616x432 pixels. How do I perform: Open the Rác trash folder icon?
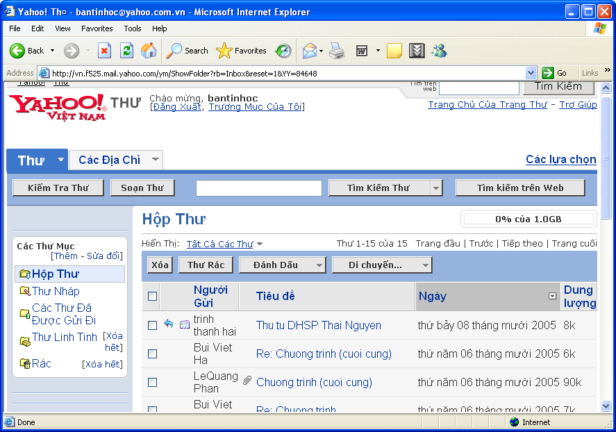pos(25,364)
